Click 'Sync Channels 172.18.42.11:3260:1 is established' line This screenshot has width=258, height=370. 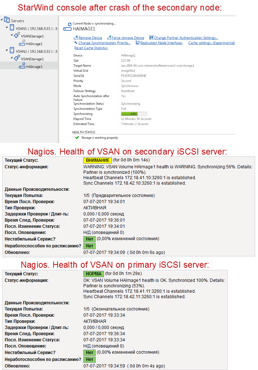pyautogui.click(x=134, y=297)
